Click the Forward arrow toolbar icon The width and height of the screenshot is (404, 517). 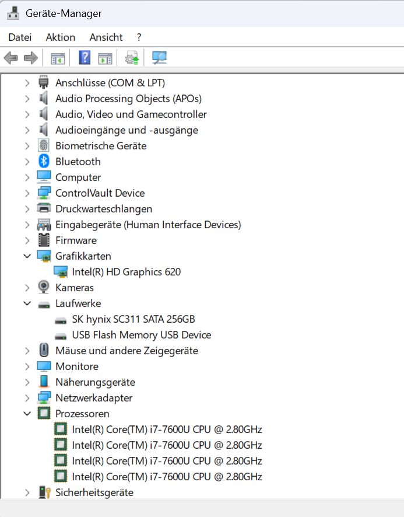[31, 58]
